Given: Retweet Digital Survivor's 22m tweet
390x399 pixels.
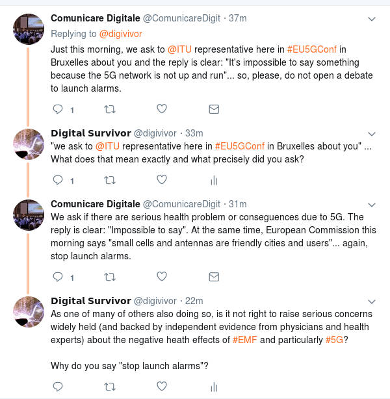Looking at the screenshot, I should pos(110,387).
